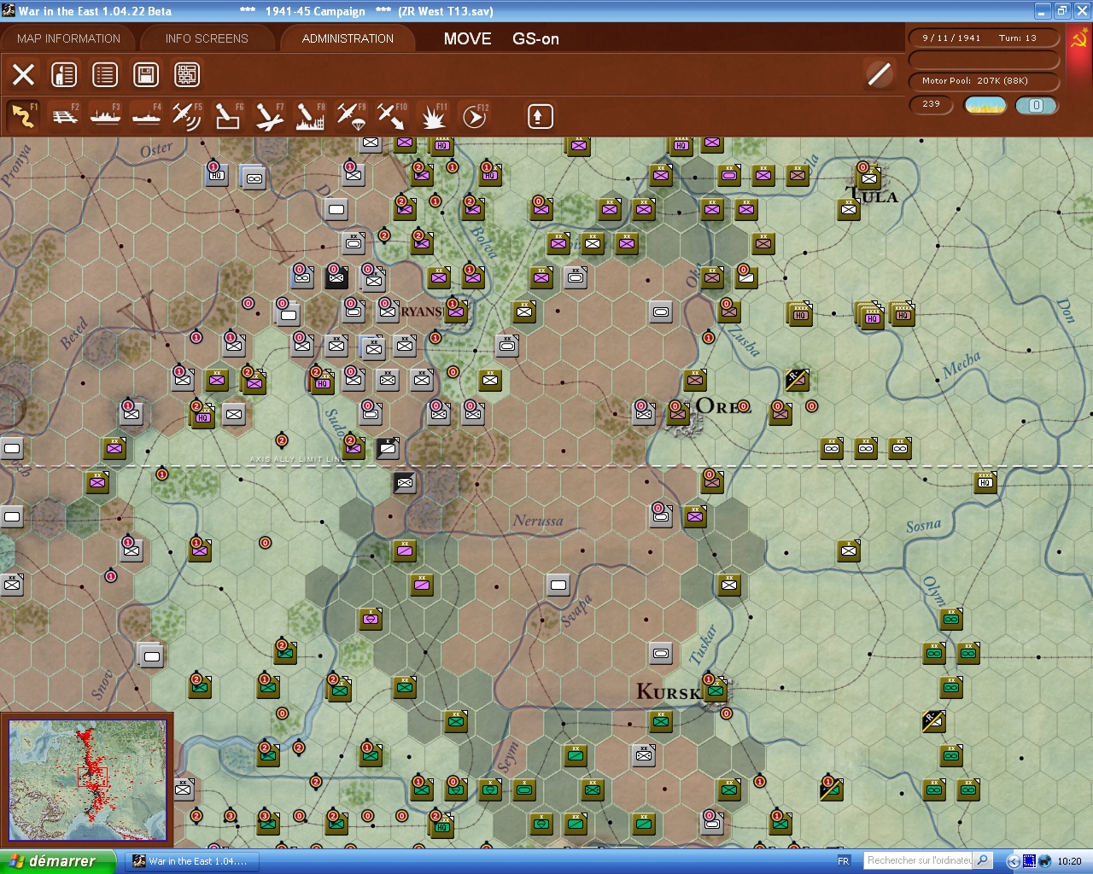Image resolution: width=1093 pixels, height=874 pixels.
Task: Select the F10 air transfer mode icon
Action: tap(392, 116)
